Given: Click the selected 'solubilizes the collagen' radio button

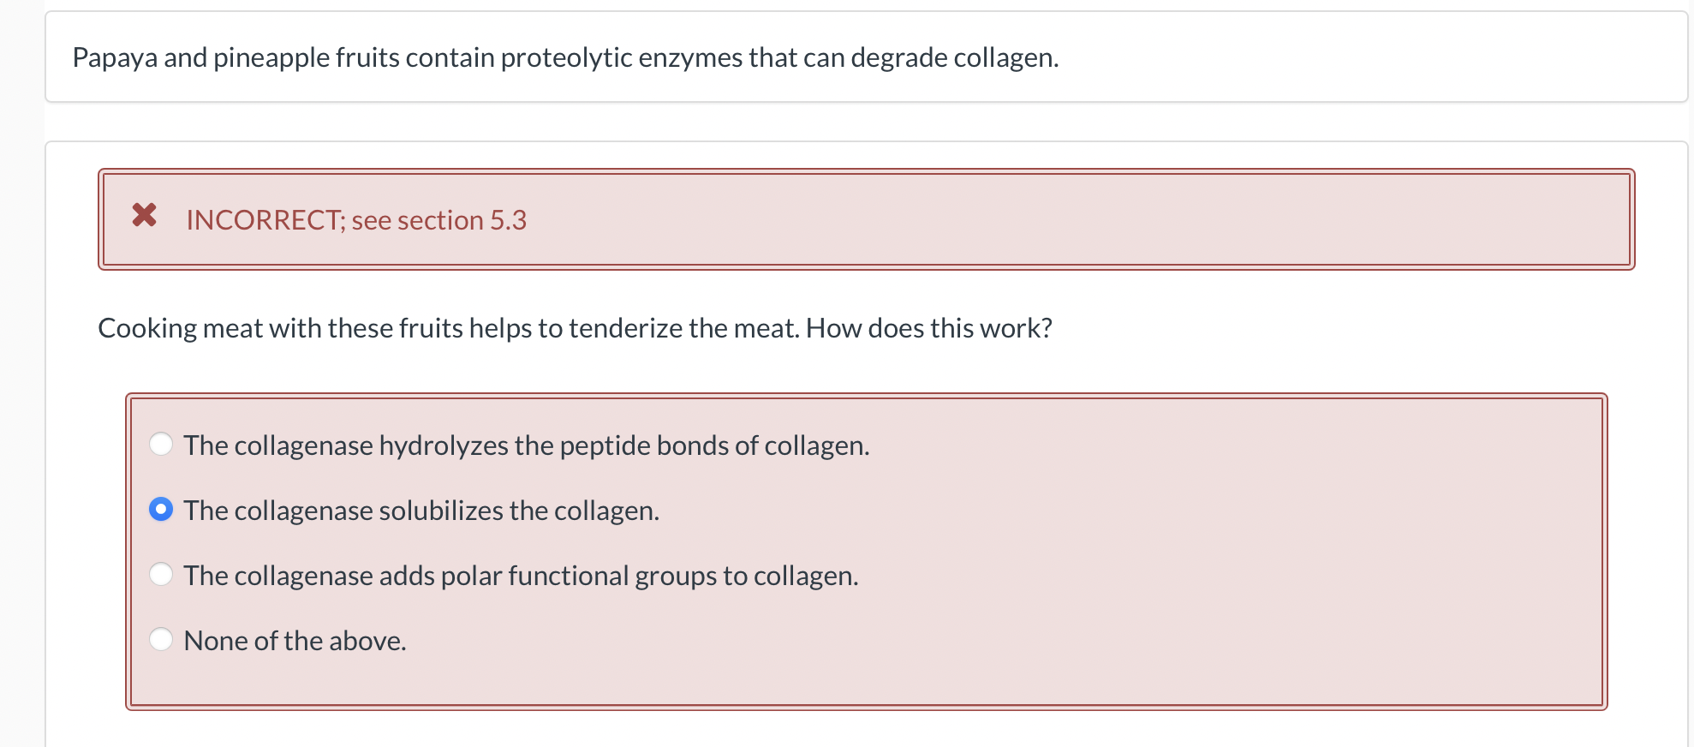Looking at the screenshot, I should point(161,510).
